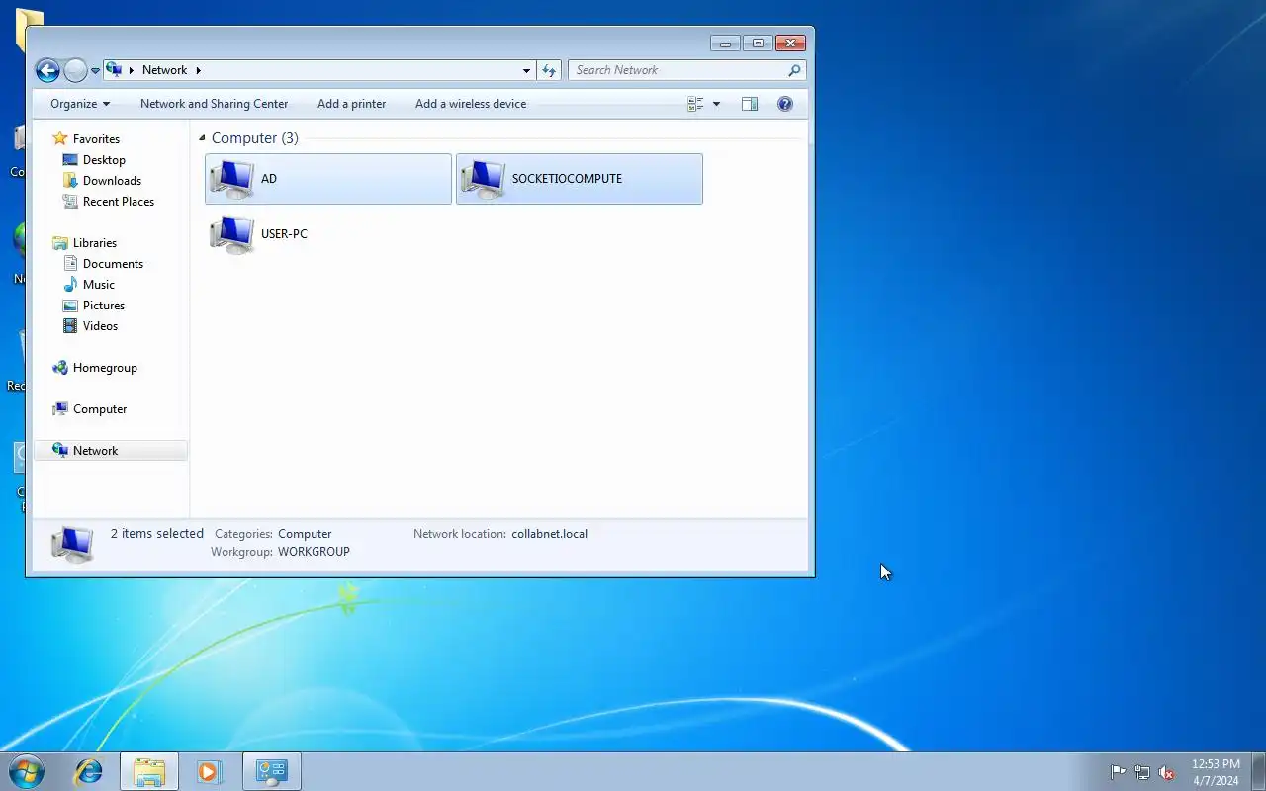Toggle the preview pane button

click(x=750, y=104)
